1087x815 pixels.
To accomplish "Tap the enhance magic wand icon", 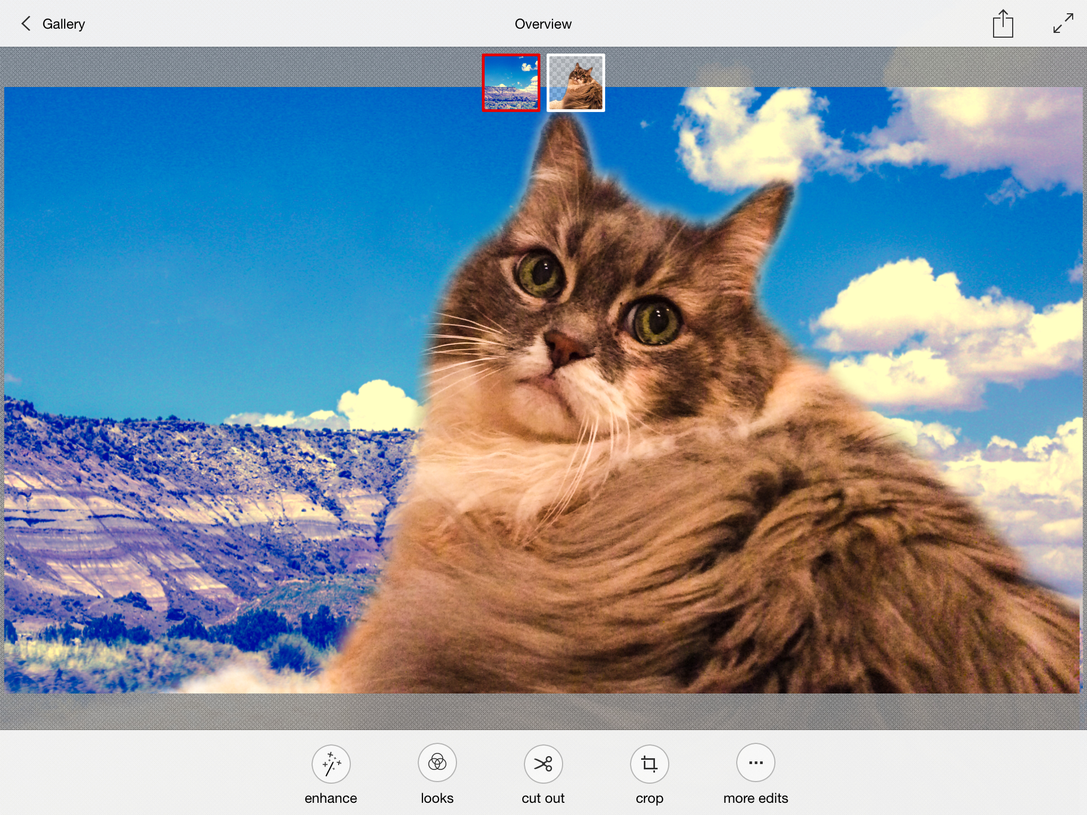I will [331, 764].
